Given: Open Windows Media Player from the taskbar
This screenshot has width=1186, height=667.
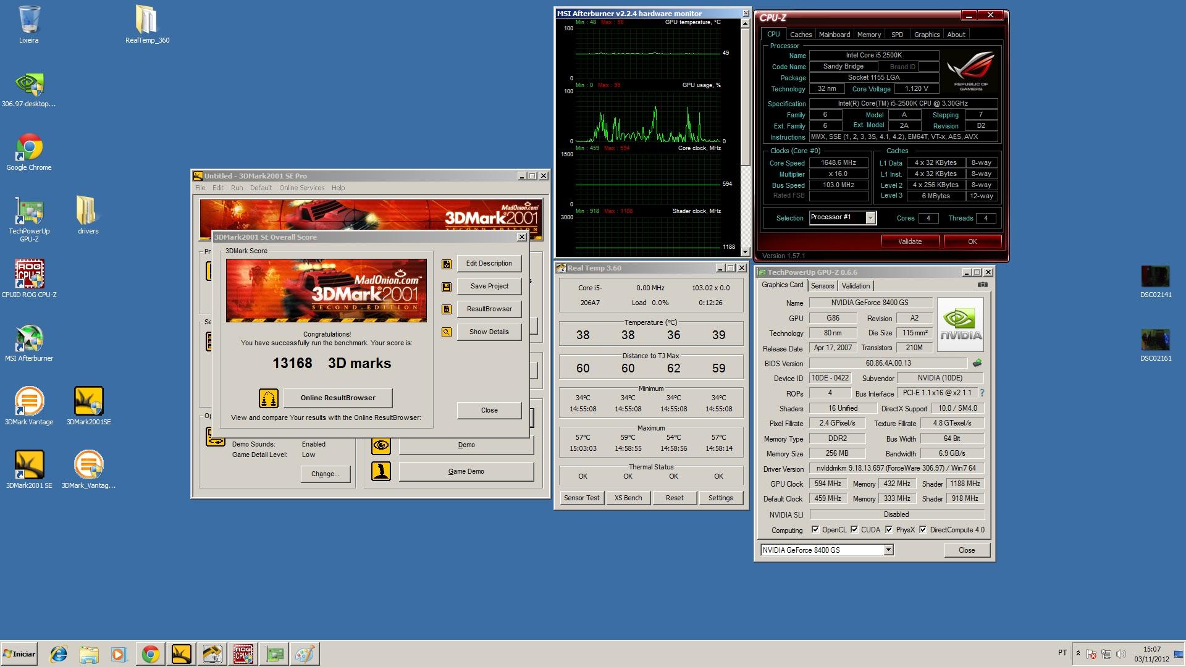Looking at the screenshot, I should click(119, 654).
